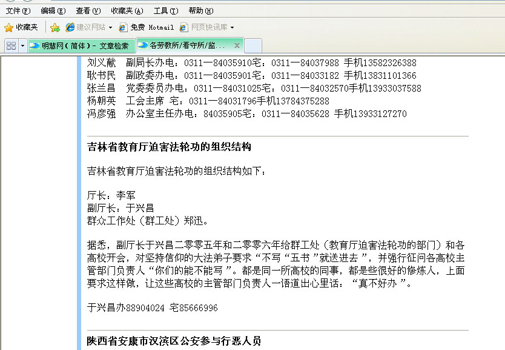Expand the 网页快讯库 dropdown arrow
Viewport: 505px width, 350px height.
click(x=232, y=28)
